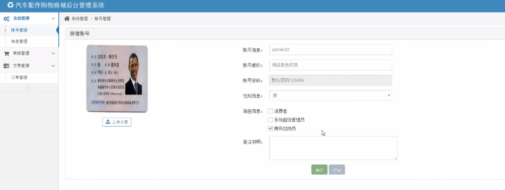Click the 商务出纳员 label text
The height and width of the screenshot is (190, 505).
point(285,129)
